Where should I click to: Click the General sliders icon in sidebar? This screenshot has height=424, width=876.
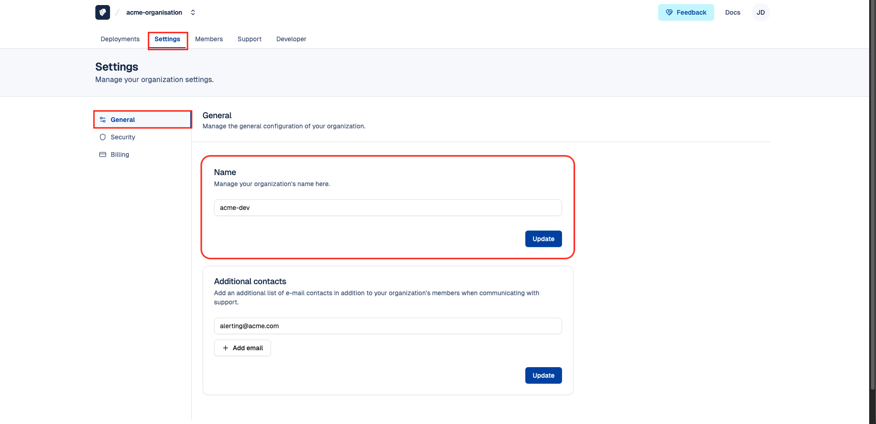(x=103, y=120)
